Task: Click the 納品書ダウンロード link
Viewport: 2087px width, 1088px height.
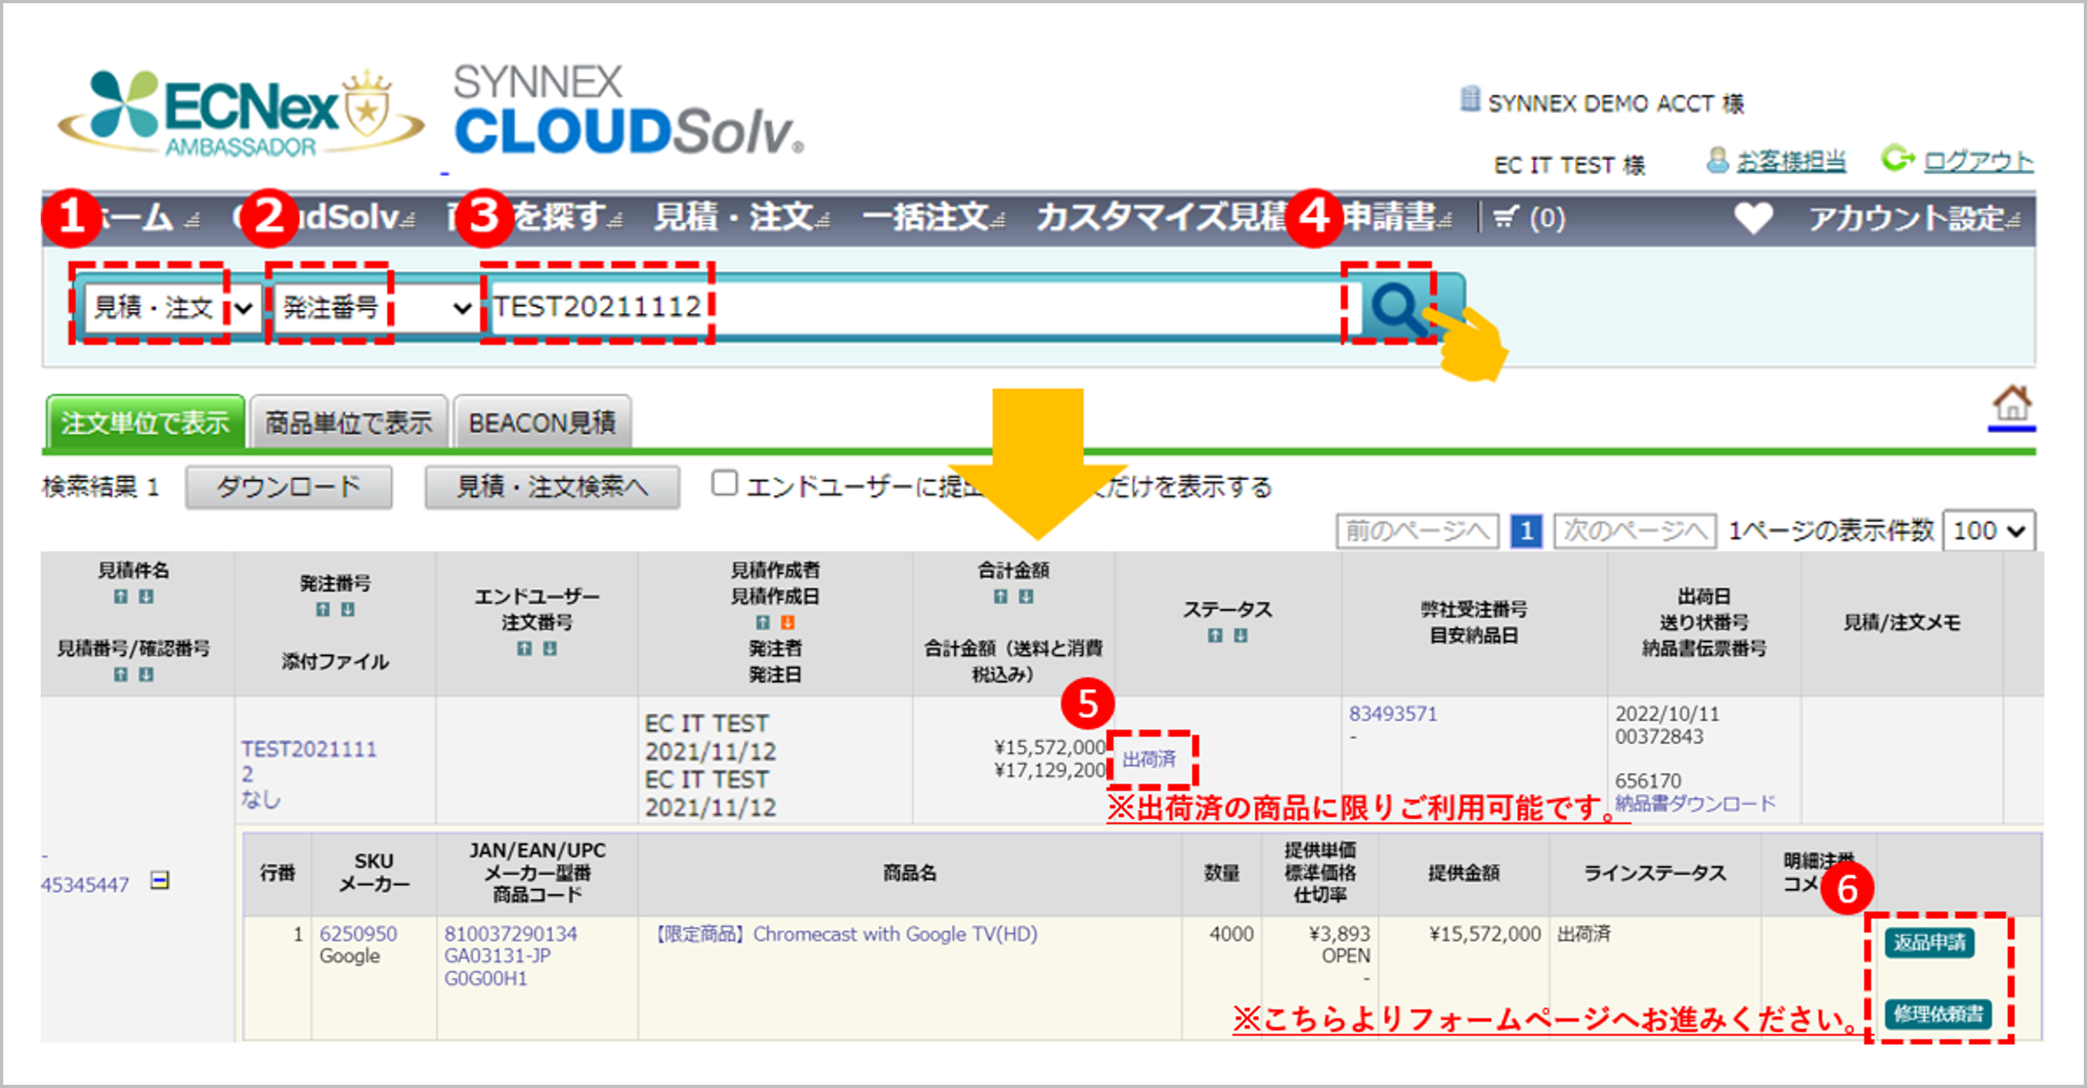Action: [1695, 803]
